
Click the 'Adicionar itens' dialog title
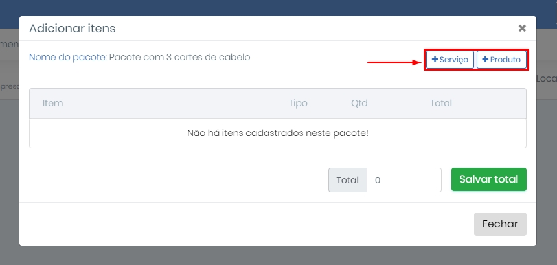(x=73, y=29)
